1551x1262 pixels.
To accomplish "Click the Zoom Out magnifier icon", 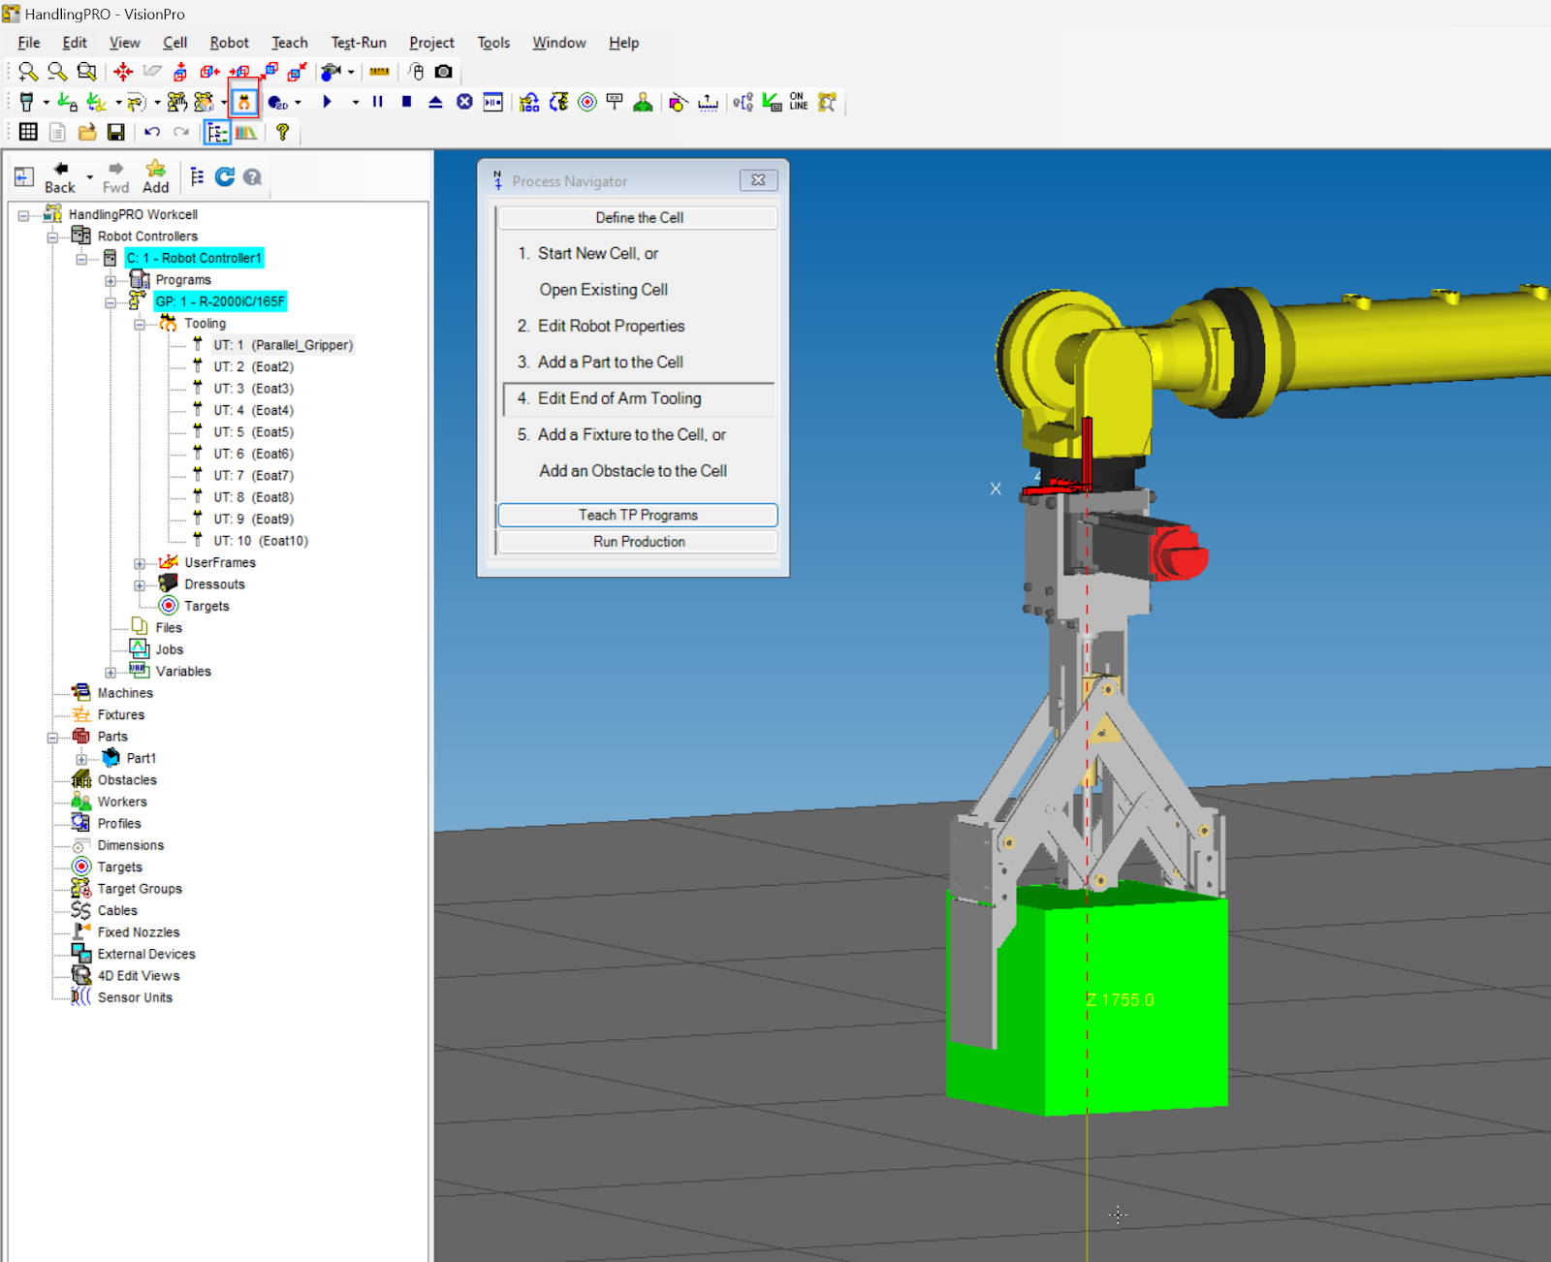I will pos(57,72).
